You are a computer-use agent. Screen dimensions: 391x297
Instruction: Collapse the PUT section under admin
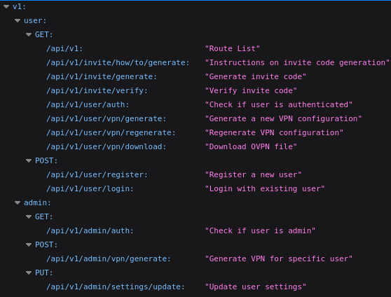coord(29,272)
